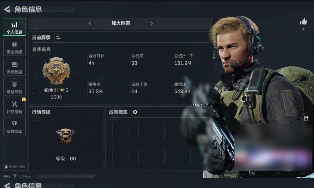Click the 铂金III rank eagle badge
The height and width of the screenshot is (188, 314).
pos(57,71)
